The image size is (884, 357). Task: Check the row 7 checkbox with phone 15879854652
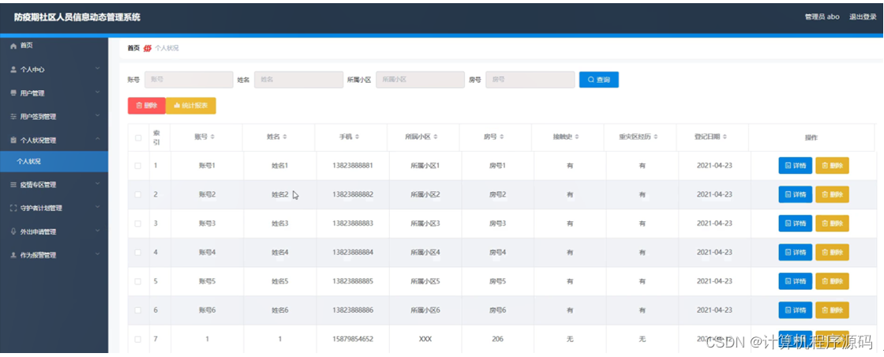(138, 340)
